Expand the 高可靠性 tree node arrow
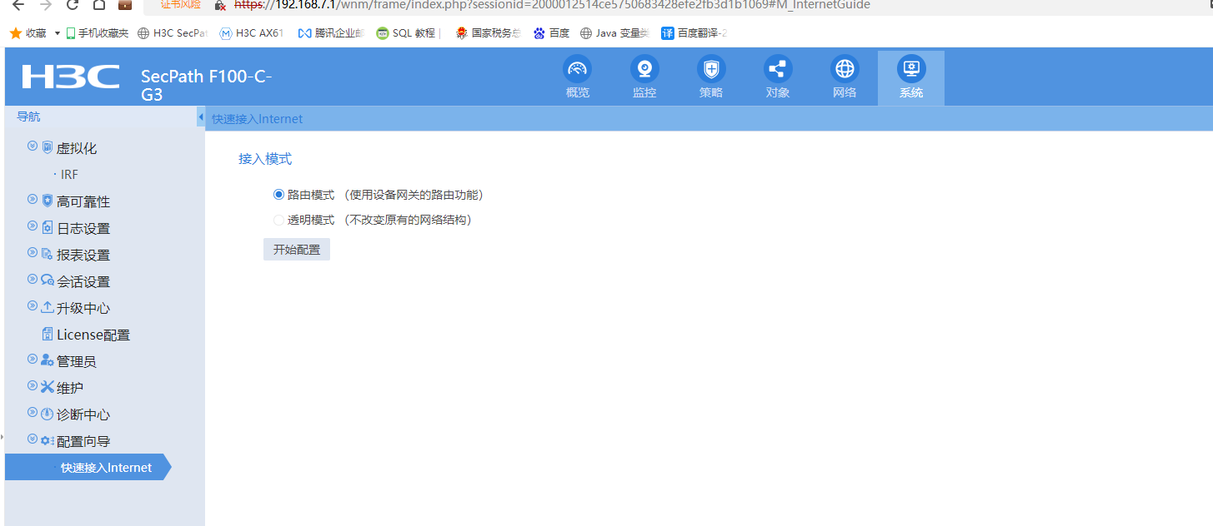This screenshot has width=1213, height=526. click(x=33, y=199)
